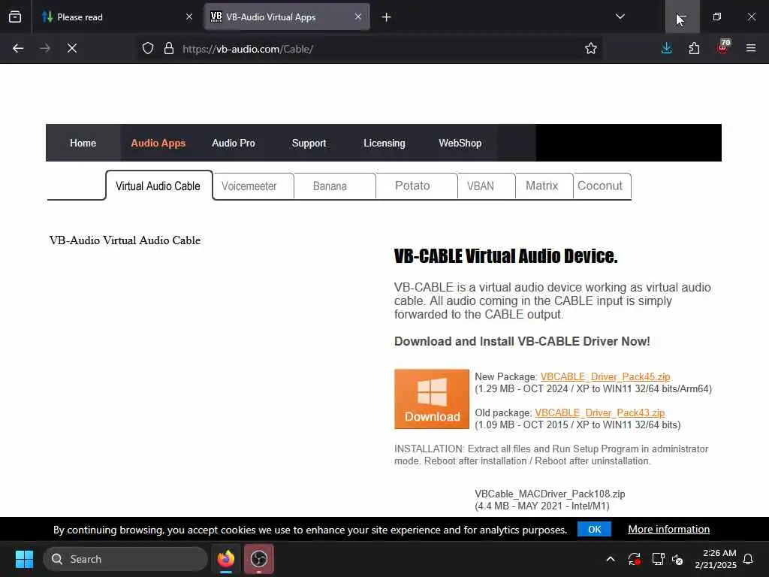
Task: Open the Extensions menu
Action: [694, 49]
